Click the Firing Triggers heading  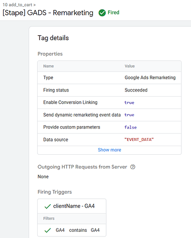pyautogui.click(x=55, y=192)
